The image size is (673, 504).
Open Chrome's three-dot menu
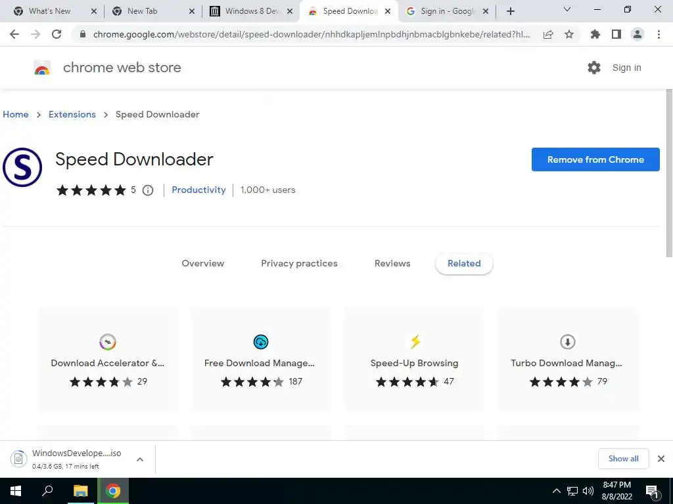click(659, 34)
